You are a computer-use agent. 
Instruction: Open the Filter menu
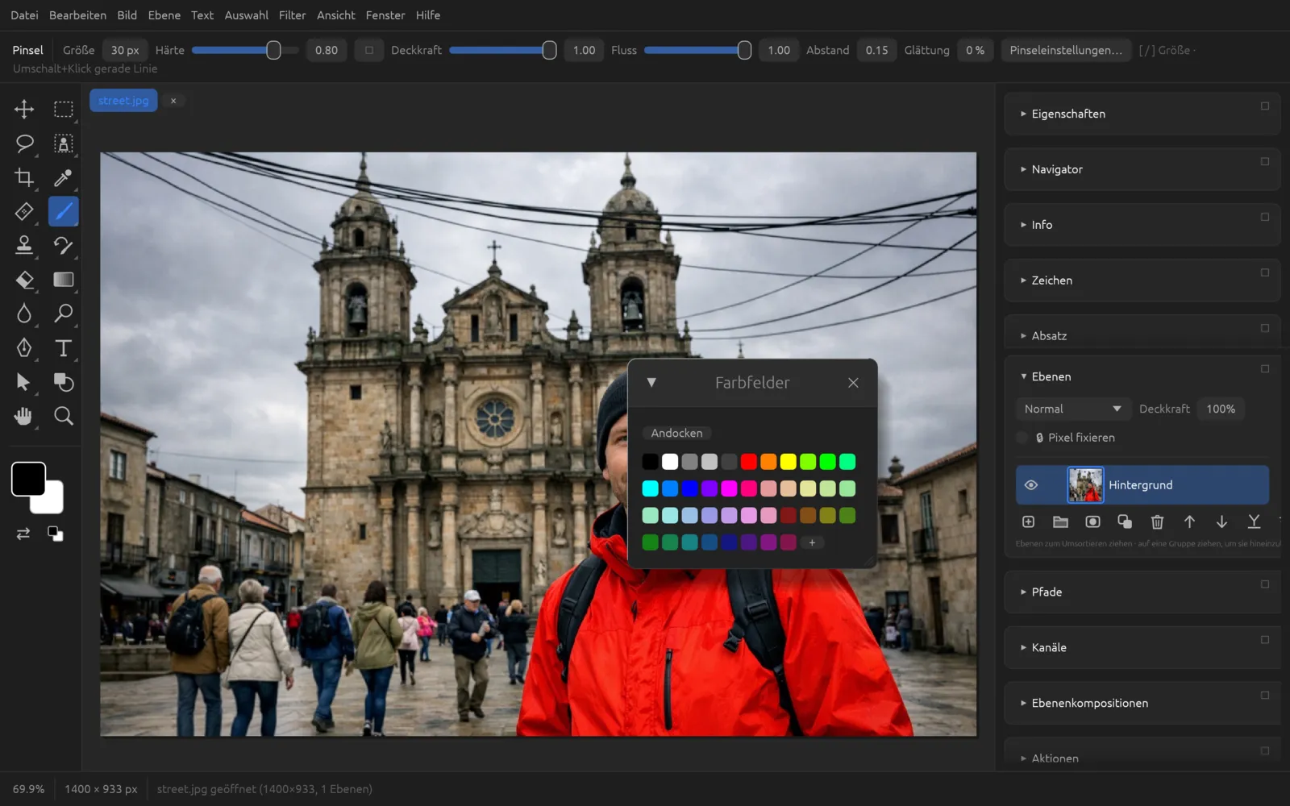pyautogui.click(x=292, y=15)
